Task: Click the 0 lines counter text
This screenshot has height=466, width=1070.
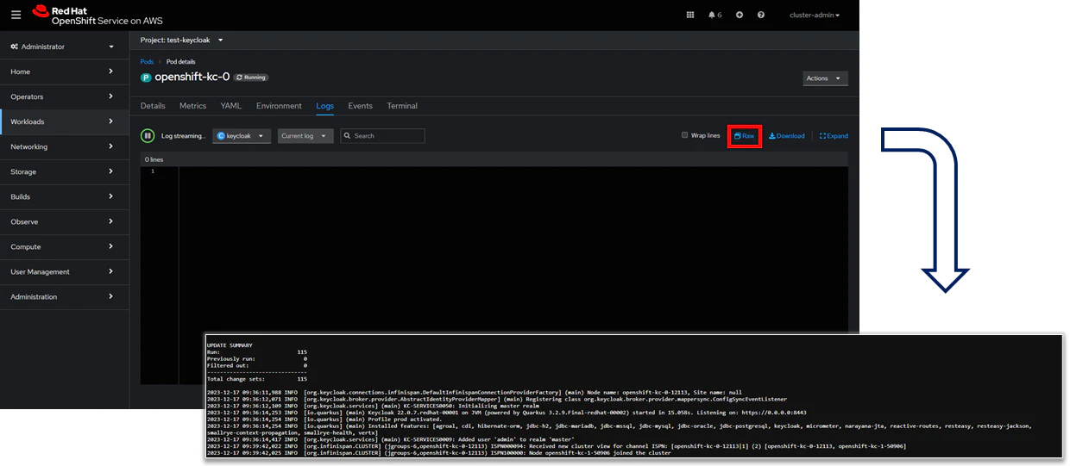Action: 154,159
